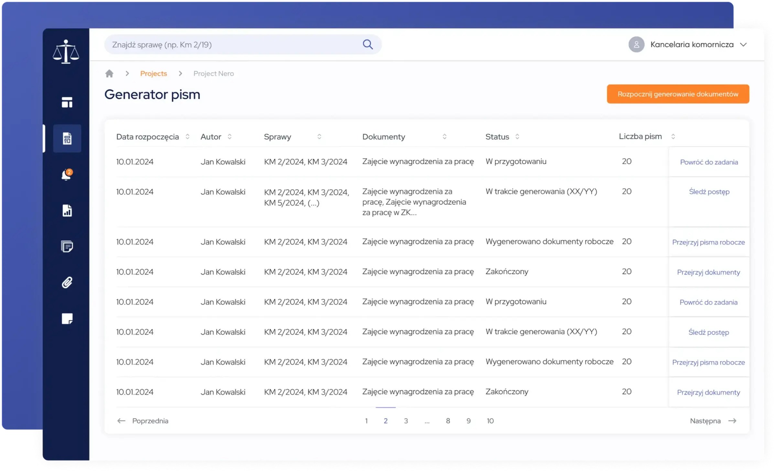Jump to page 10 in pagination

490,421
